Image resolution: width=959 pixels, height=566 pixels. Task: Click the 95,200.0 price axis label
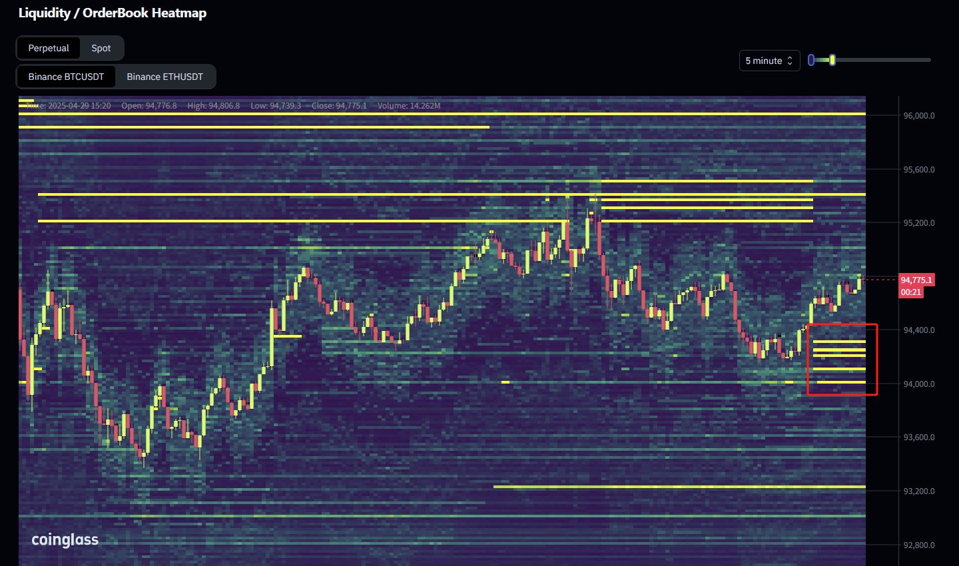(918, 223)
